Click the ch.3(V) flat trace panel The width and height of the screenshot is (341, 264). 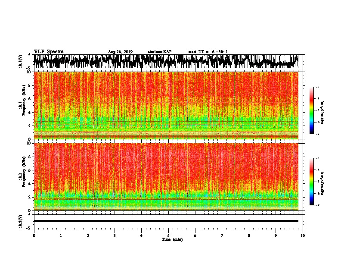coord(168,221)
